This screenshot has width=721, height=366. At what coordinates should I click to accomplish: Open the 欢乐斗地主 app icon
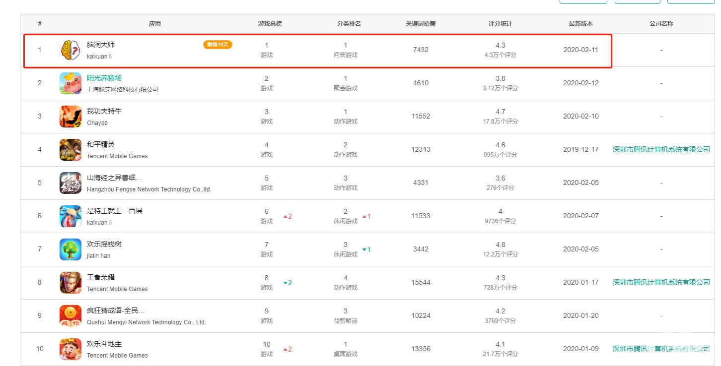click(x=71, y=349)
